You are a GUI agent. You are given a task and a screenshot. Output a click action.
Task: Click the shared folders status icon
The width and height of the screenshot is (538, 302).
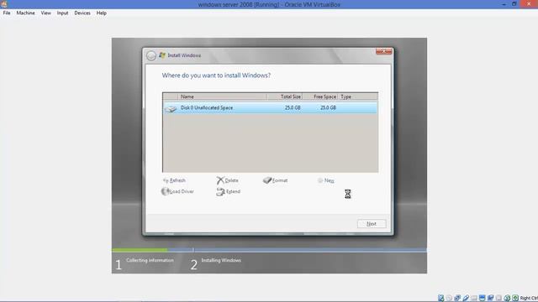[474, 298]
